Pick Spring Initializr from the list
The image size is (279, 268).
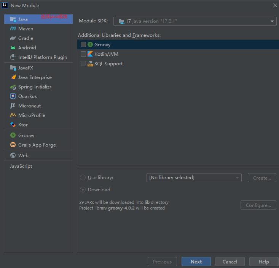38,87
